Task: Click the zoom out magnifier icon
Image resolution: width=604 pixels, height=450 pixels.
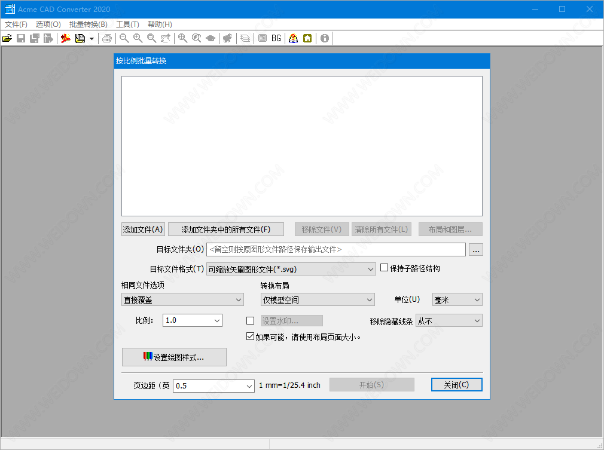Action: point(124,38)
